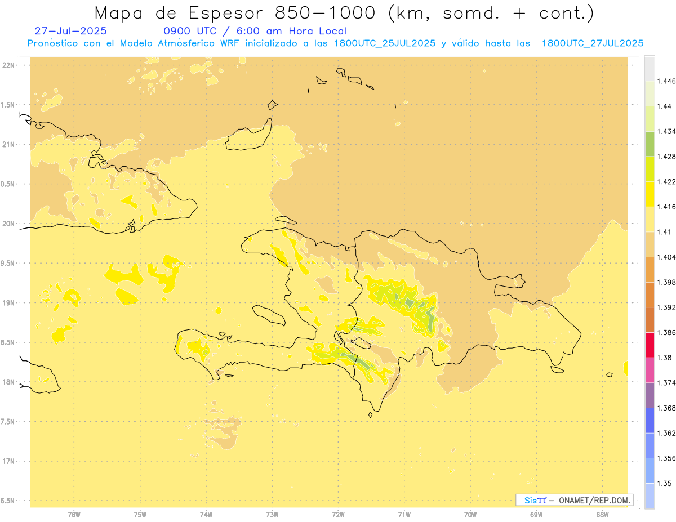
Task: Click the legend value '1.362'
Action: pos(666,433)
